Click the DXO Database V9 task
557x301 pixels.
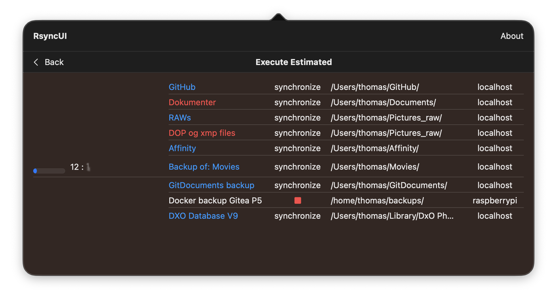coord(203,216)
